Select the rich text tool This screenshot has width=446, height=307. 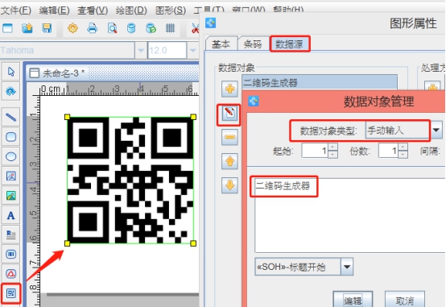[10, 234]
